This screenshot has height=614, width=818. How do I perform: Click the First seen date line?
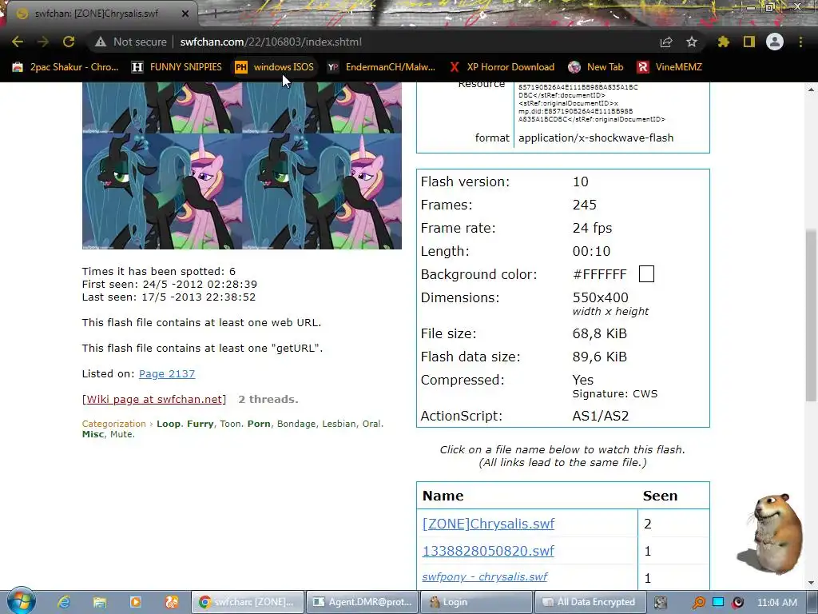(169, 285)
